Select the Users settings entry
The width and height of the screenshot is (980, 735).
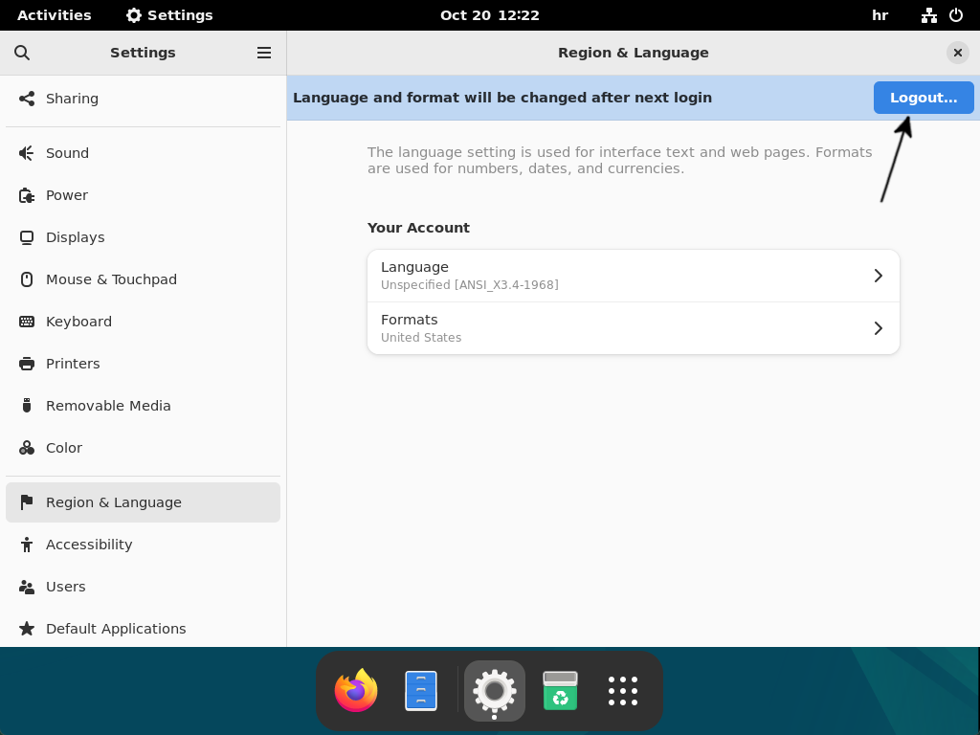point(28,586)
